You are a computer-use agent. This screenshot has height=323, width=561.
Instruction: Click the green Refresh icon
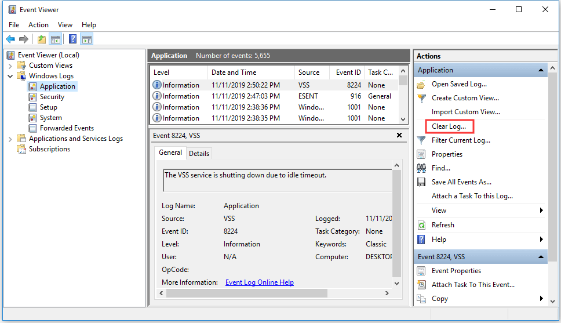[421, 225]
